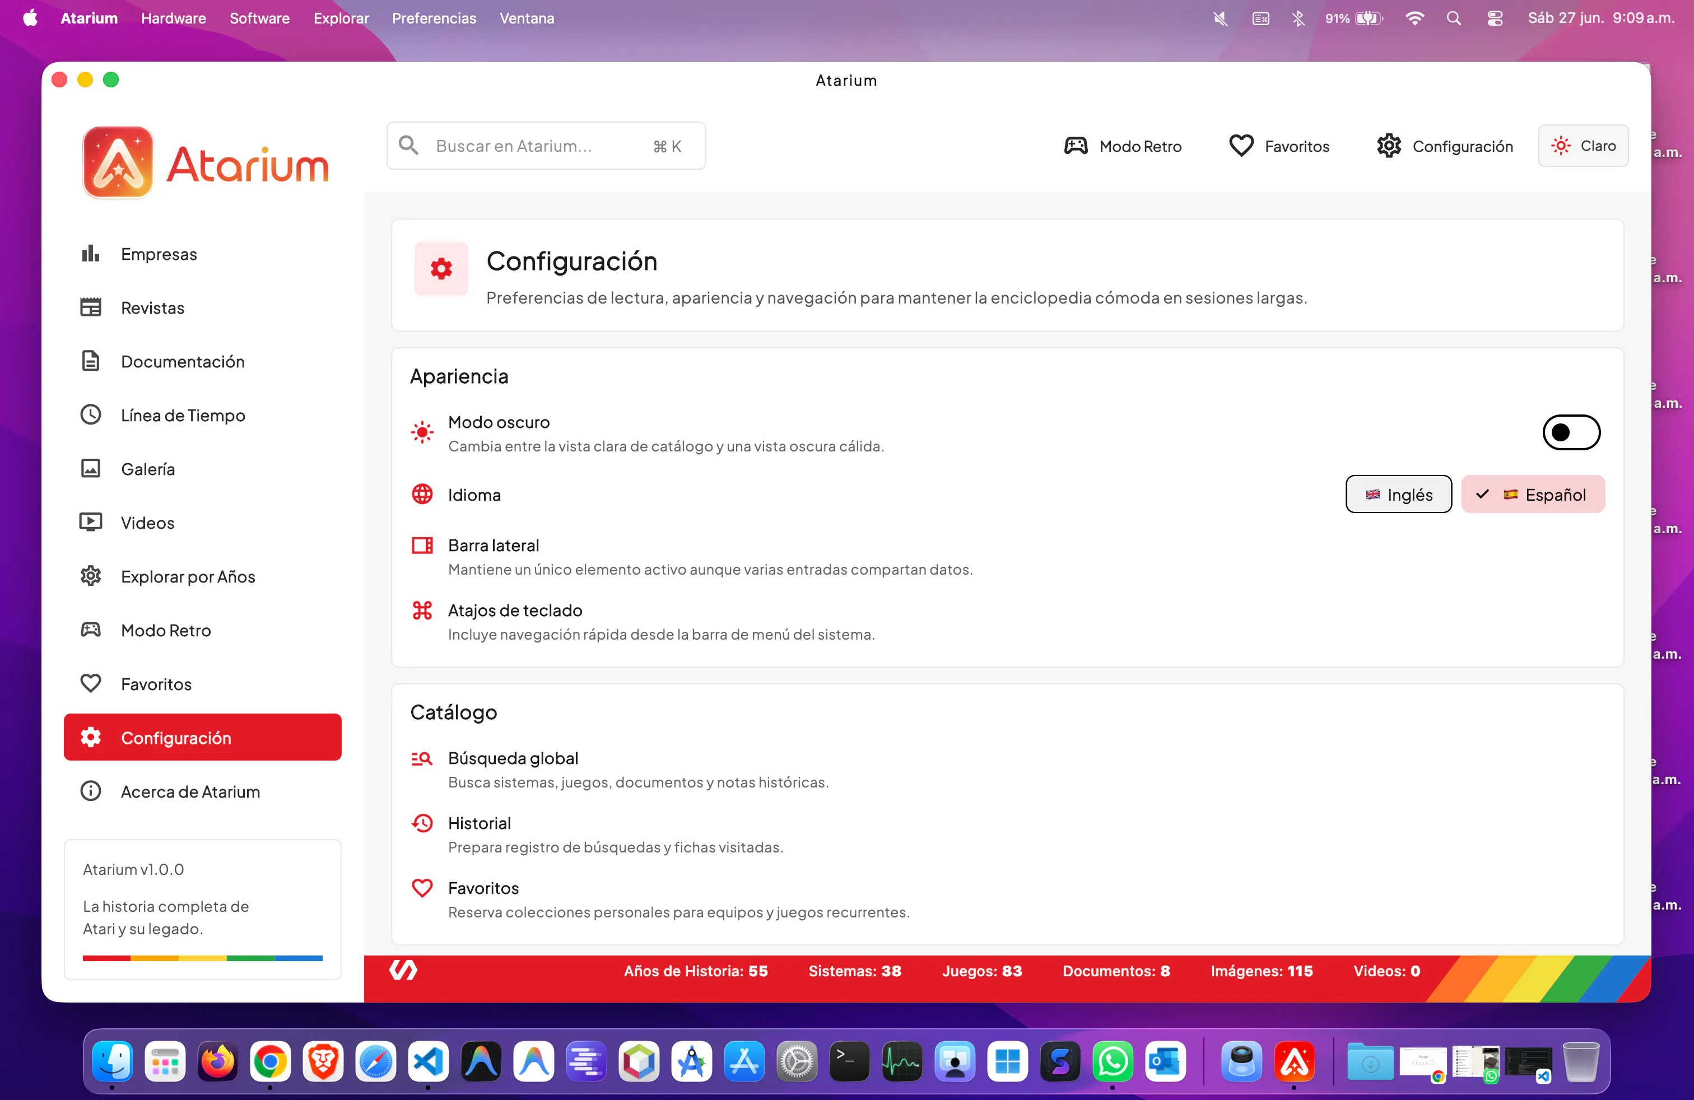Open Línea de Tiempo clock icon

click(x=90, y=415)
